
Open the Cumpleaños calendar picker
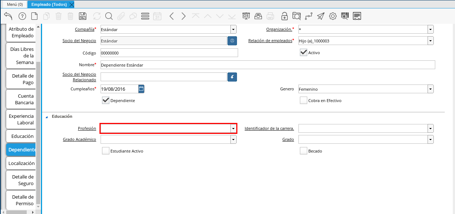coord(141,89)
